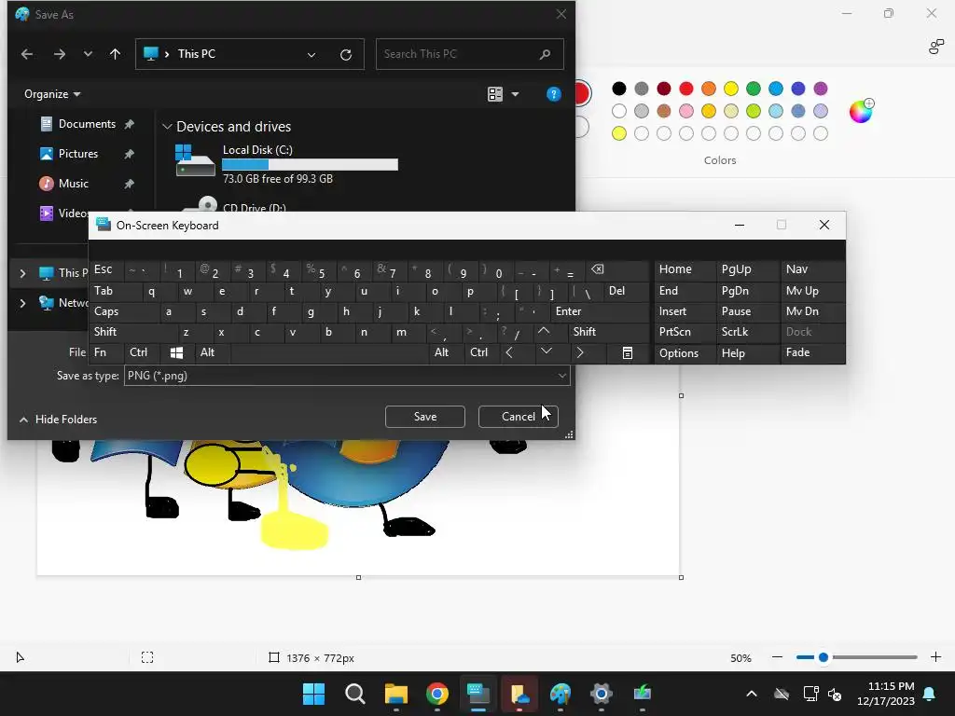Click the Esc key on keyboard
This screenshot has width=955, height=716.
tap(106, 269)
